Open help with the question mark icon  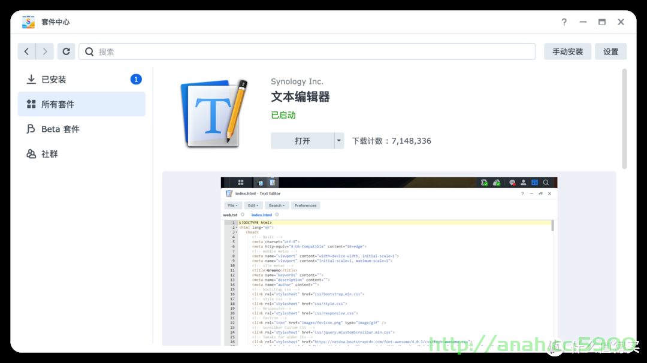point(564,22)
